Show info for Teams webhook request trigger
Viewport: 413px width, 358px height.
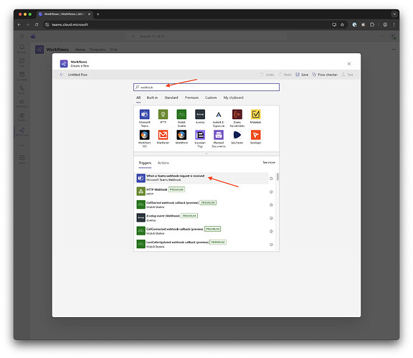coord(271,179)
